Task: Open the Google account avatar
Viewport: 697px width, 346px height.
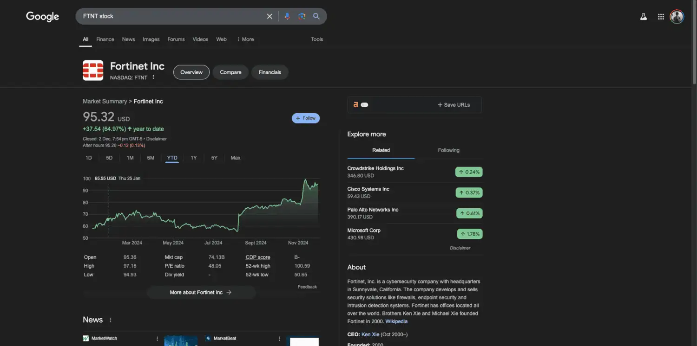Action: pyautogui.click(x=677, y=17)
